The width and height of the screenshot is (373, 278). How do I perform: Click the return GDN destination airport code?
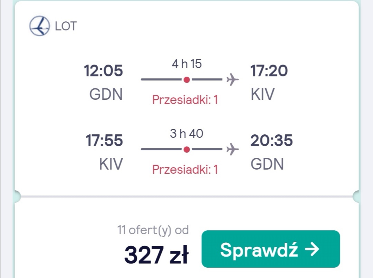click(267, 164)
